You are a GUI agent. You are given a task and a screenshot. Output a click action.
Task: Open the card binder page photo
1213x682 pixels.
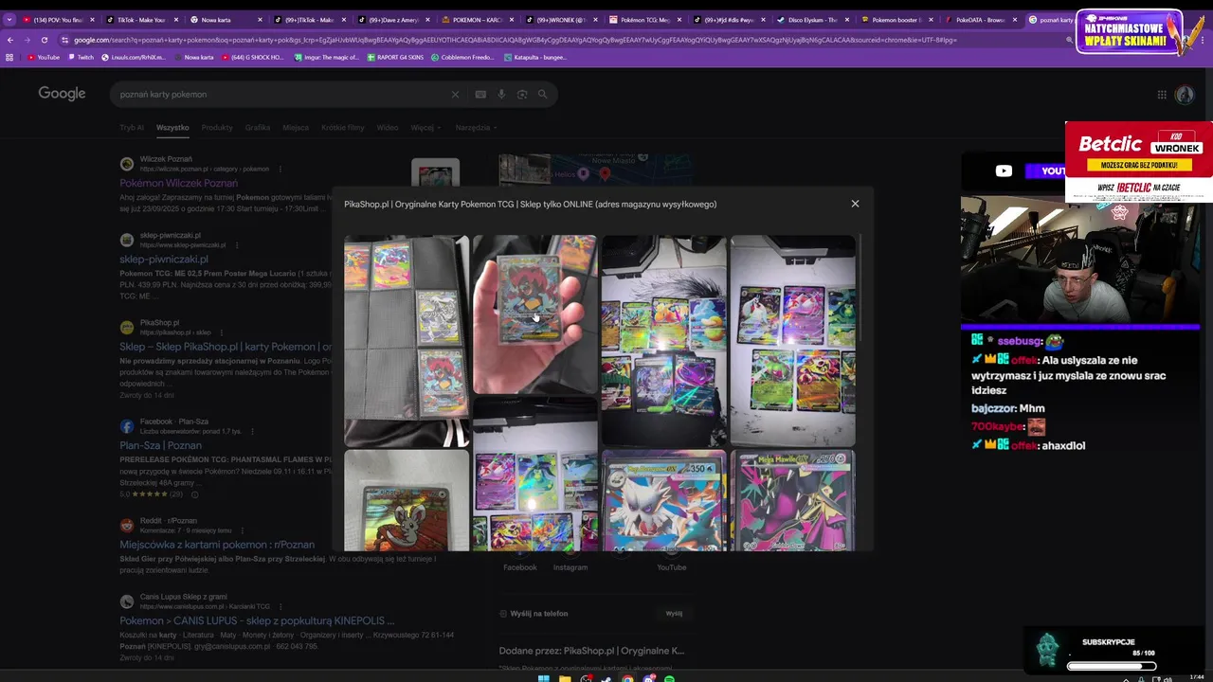[407, 341]
